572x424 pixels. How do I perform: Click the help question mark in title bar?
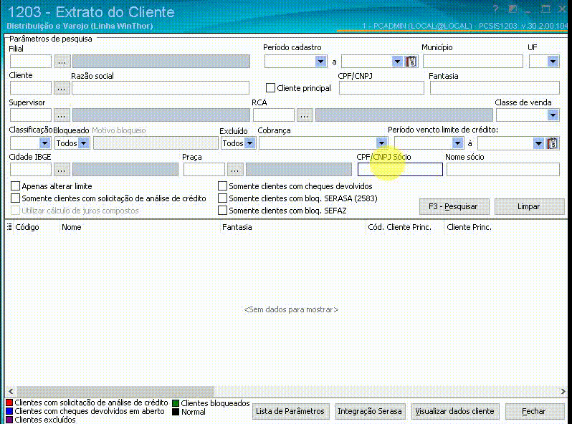pos(495,9)
